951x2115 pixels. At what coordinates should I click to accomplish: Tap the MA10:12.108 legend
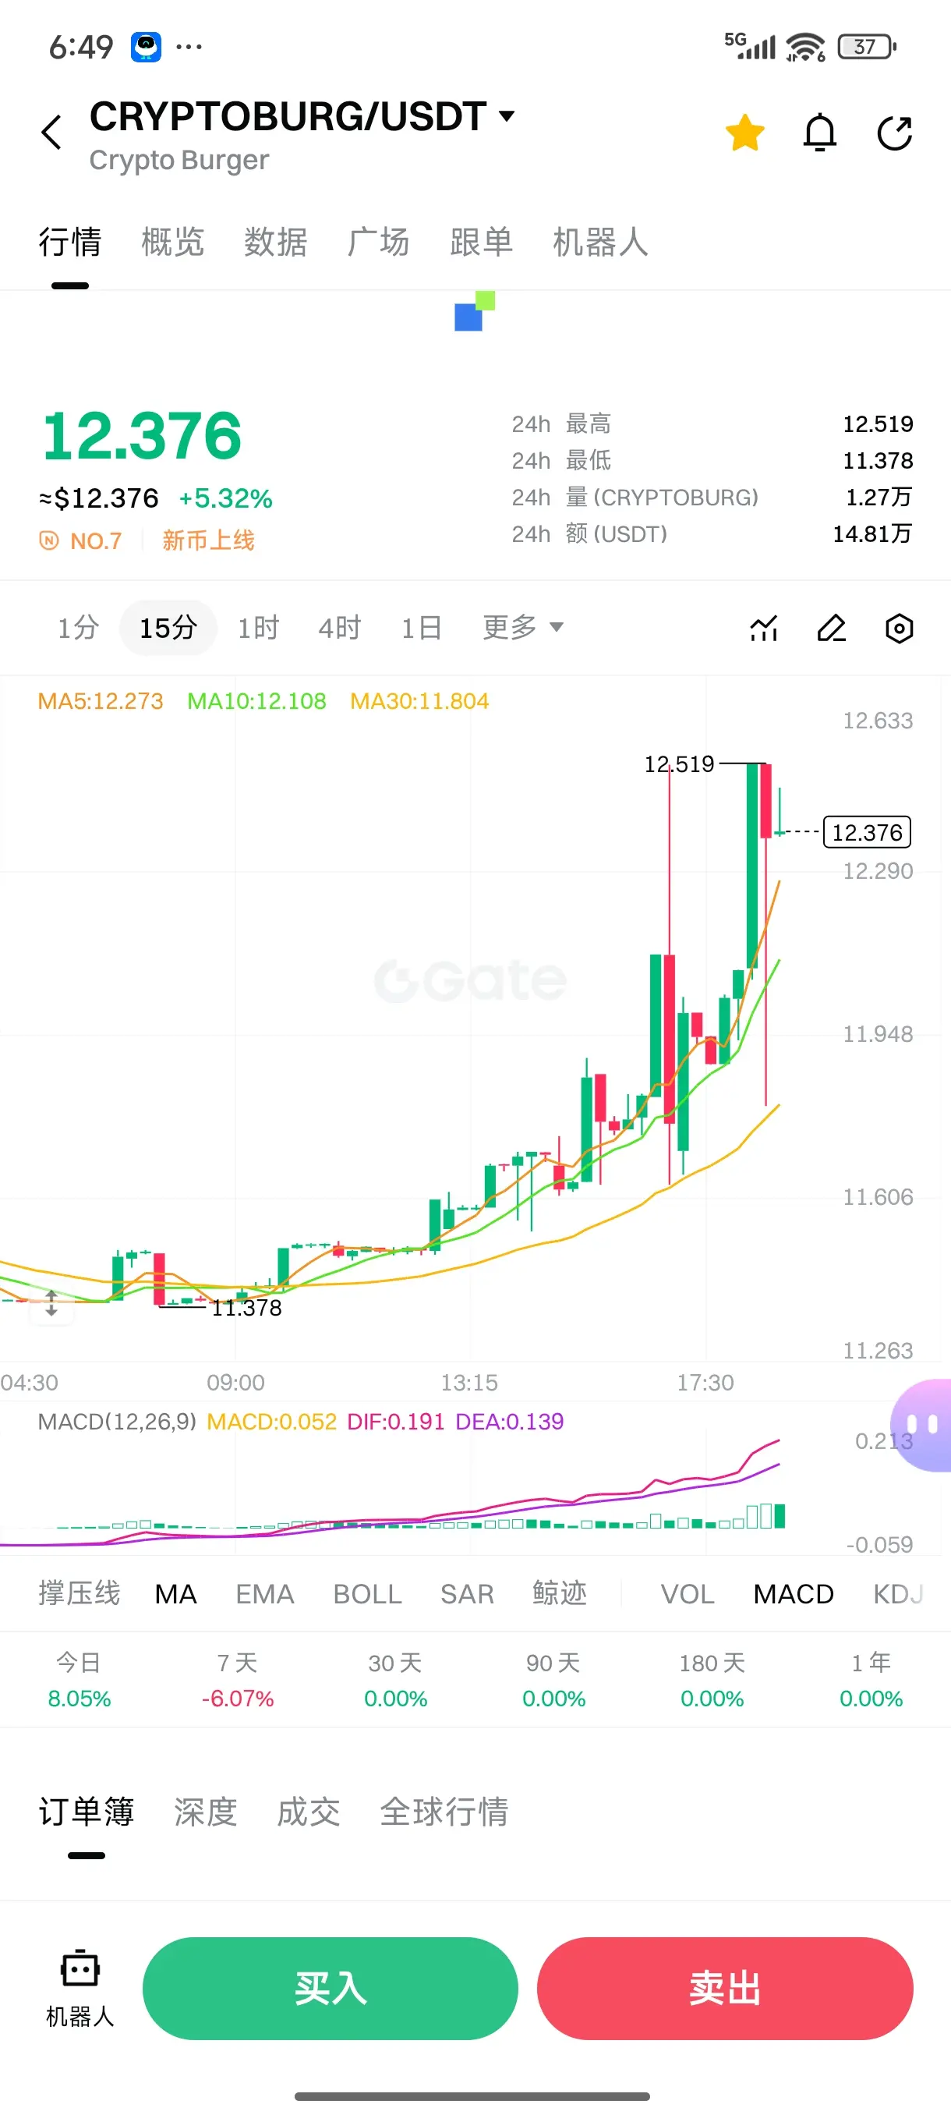[x=256, y=701]
